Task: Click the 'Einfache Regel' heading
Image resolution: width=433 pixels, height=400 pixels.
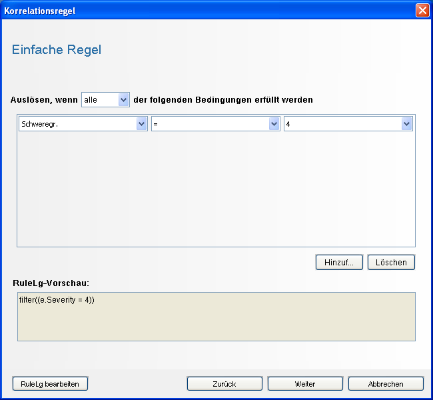Action: pyautogui.click(x=57, y=50)
